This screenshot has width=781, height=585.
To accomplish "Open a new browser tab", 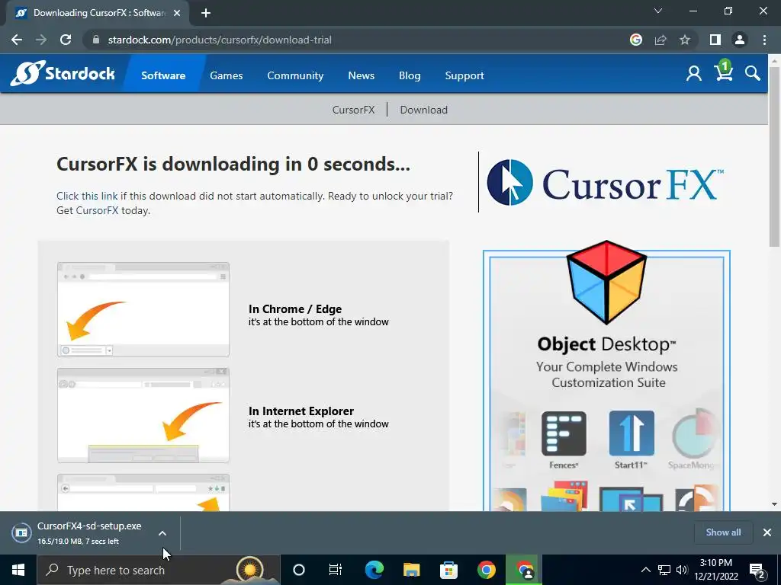I will click(206, 13).
